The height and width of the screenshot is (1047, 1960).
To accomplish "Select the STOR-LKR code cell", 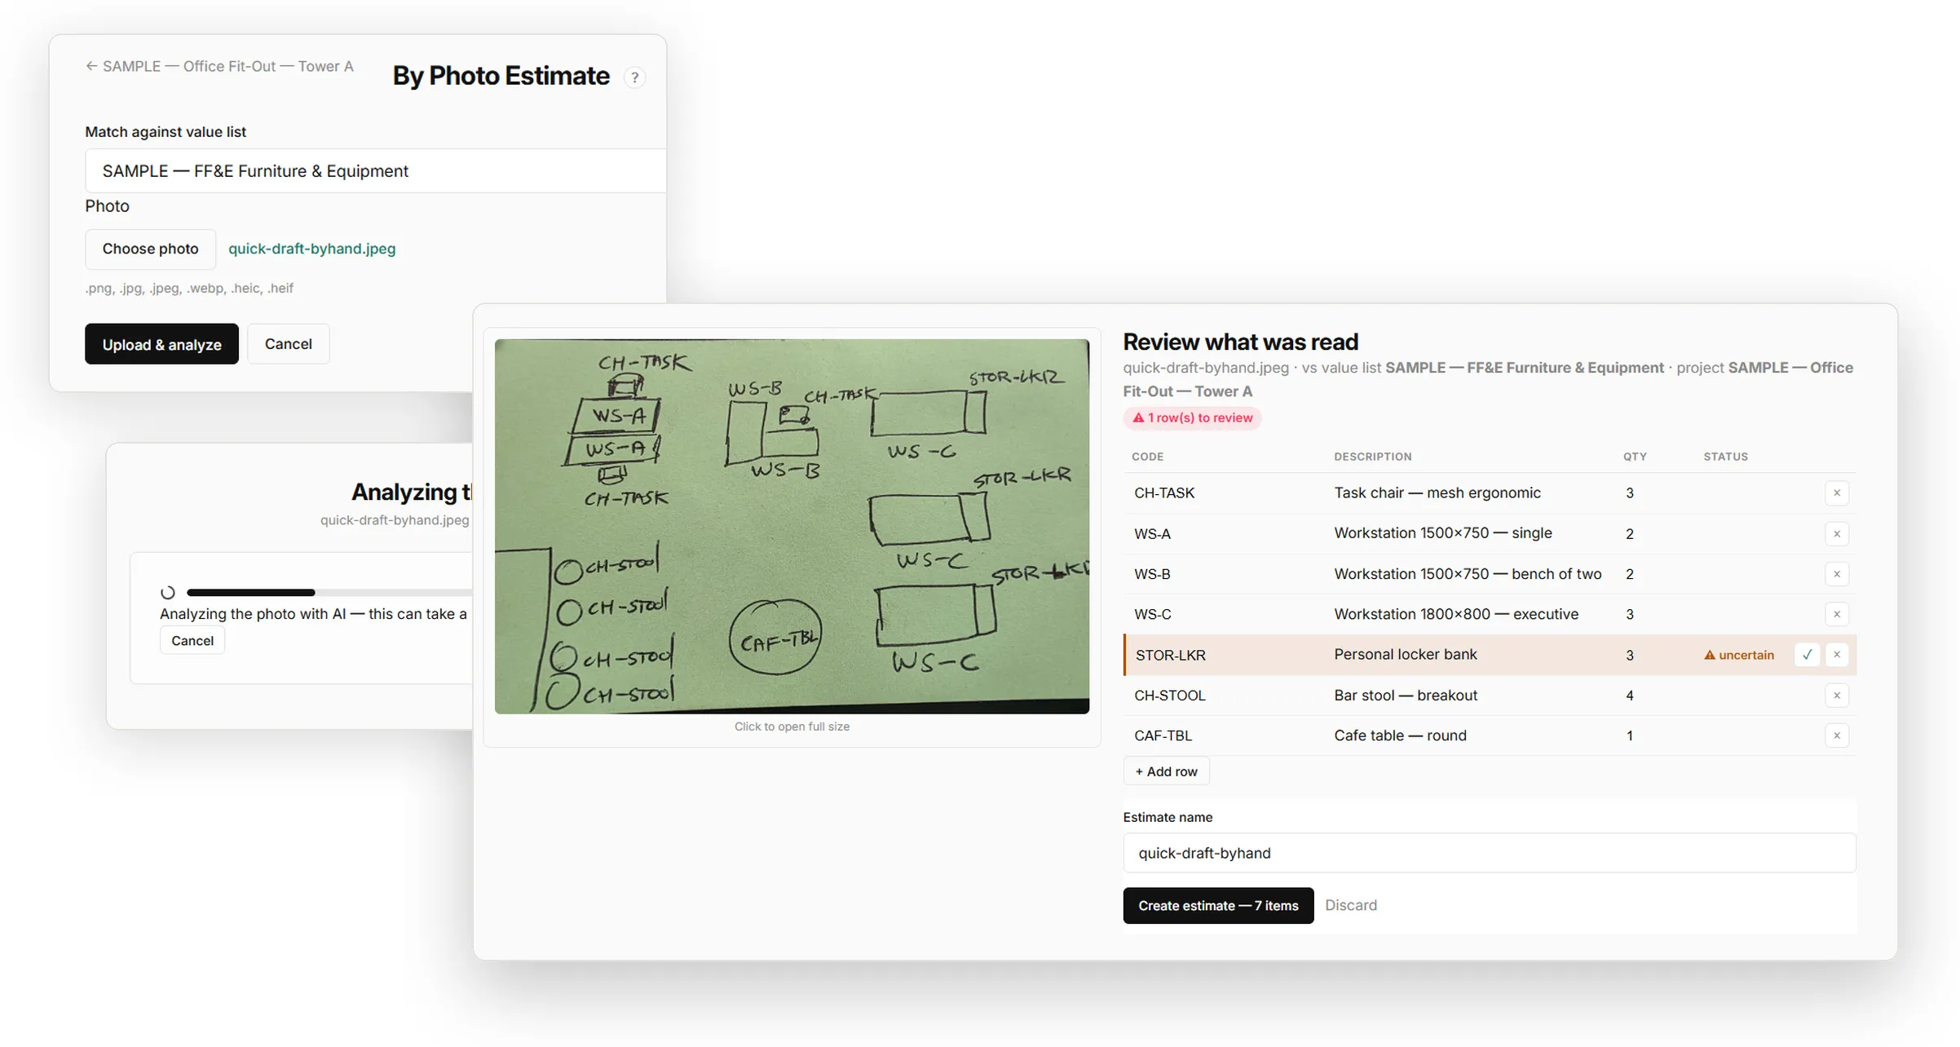I will (x=1170, y=655).
